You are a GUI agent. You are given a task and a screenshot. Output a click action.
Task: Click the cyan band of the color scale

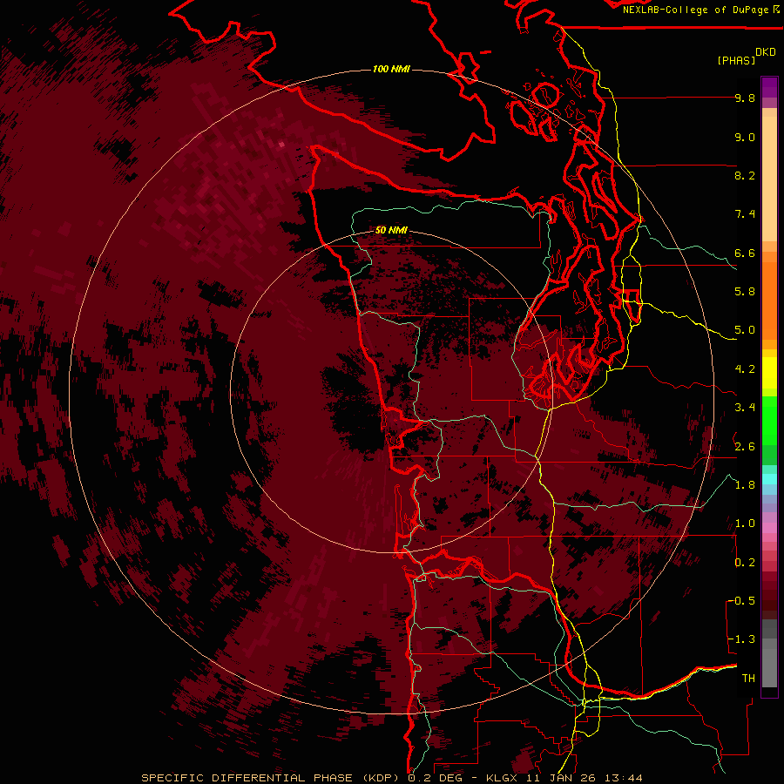coord(769,478)
